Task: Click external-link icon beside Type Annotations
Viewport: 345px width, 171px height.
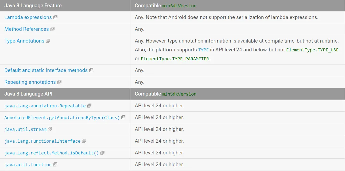Action: [48, 41]
